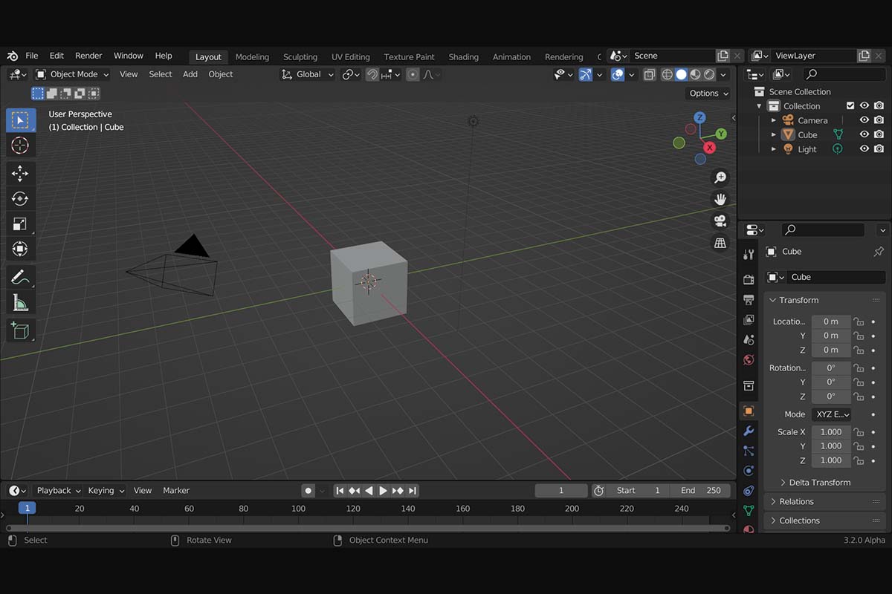Click the End frame 250 field
Screen dimensions: 892x594
click(x=700, y=491)
